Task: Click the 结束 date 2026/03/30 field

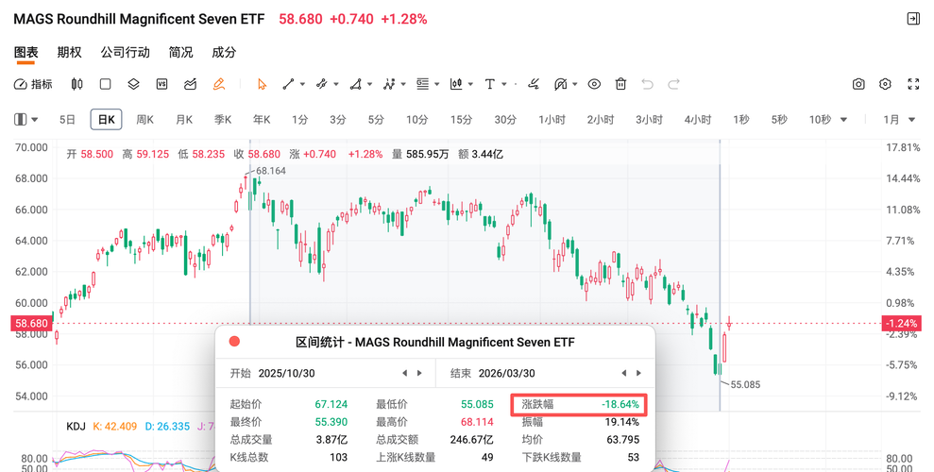Action: pyautogui.click(x=506, y=373)
